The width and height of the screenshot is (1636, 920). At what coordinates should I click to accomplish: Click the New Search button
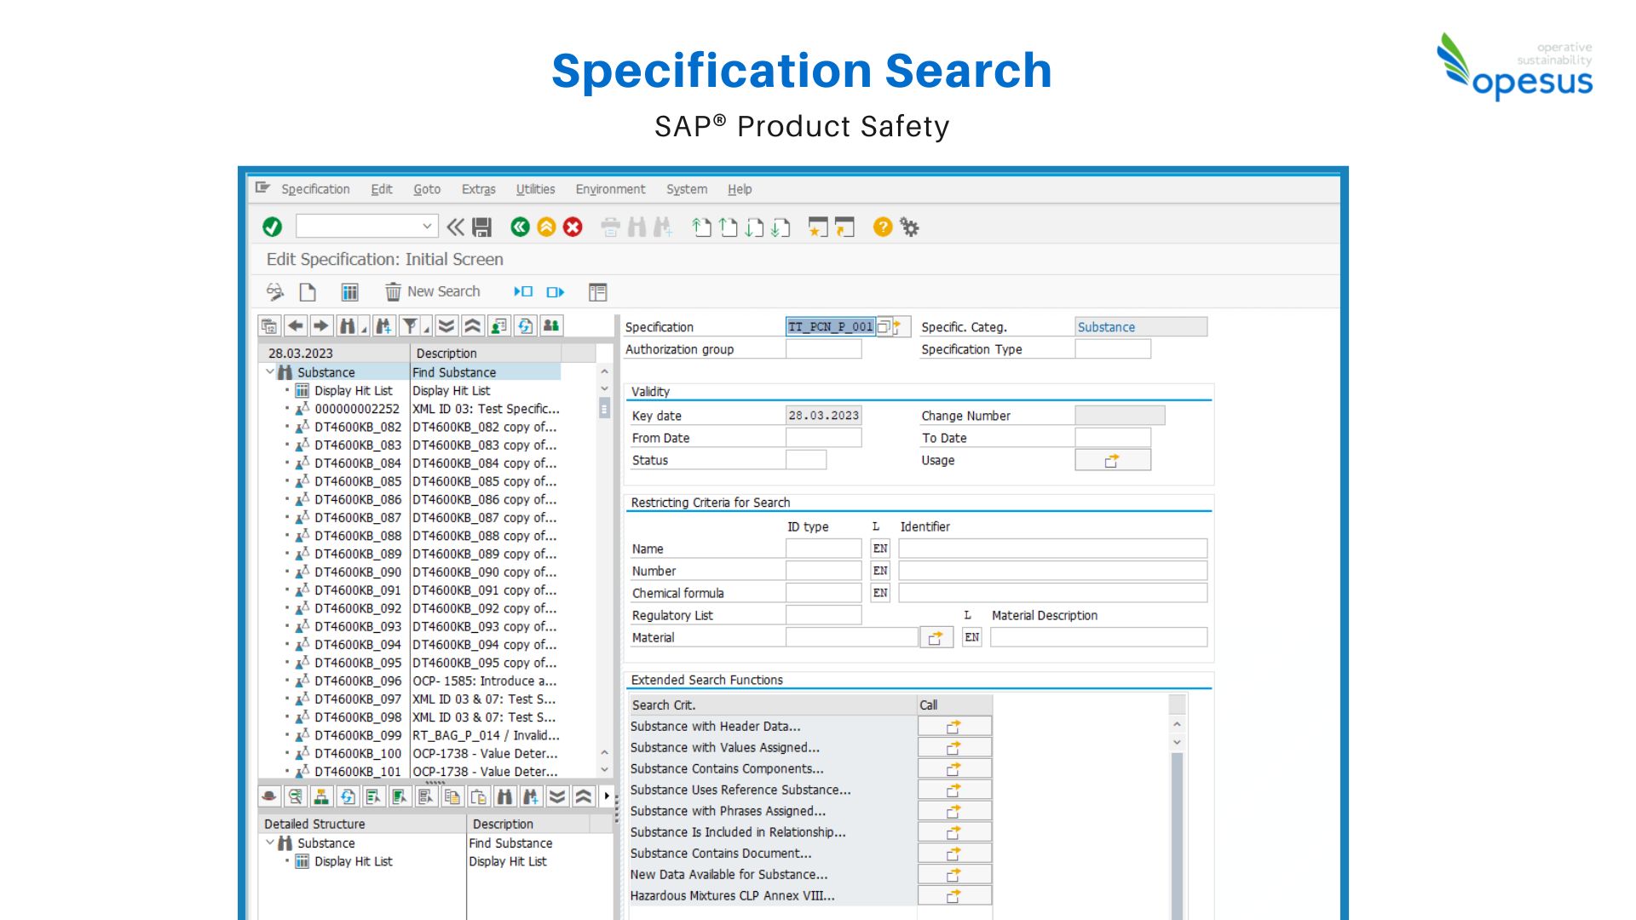pyautogui.click(x=433, y=291)
